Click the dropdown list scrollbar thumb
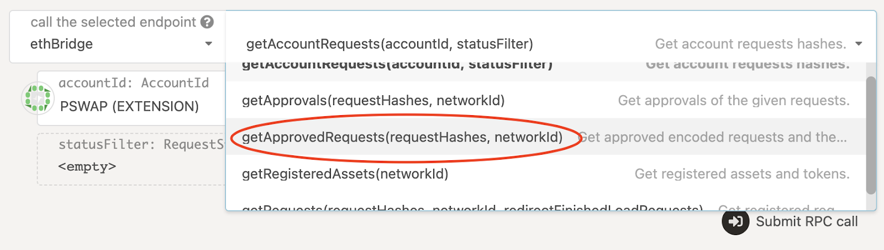The height and width of the screenshot is (250, 884). tap(871, 135)
